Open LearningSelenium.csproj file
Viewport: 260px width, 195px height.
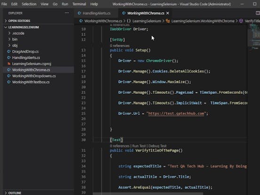coord(32,64)
